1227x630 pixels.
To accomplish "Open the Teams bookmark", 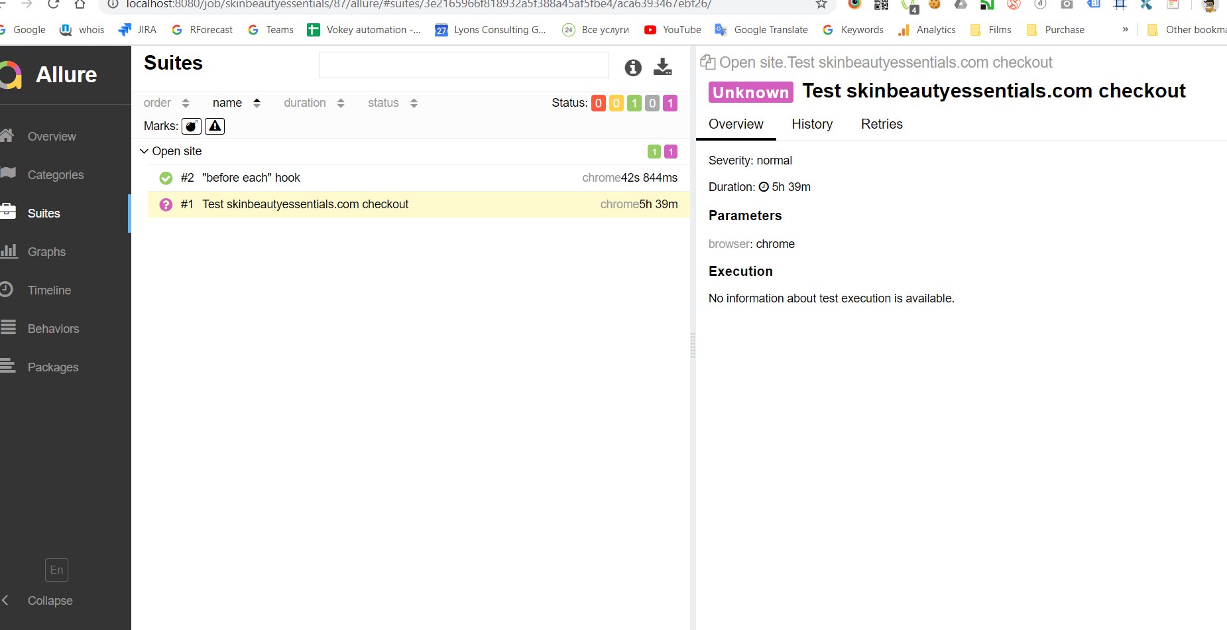I will [270, 30].
